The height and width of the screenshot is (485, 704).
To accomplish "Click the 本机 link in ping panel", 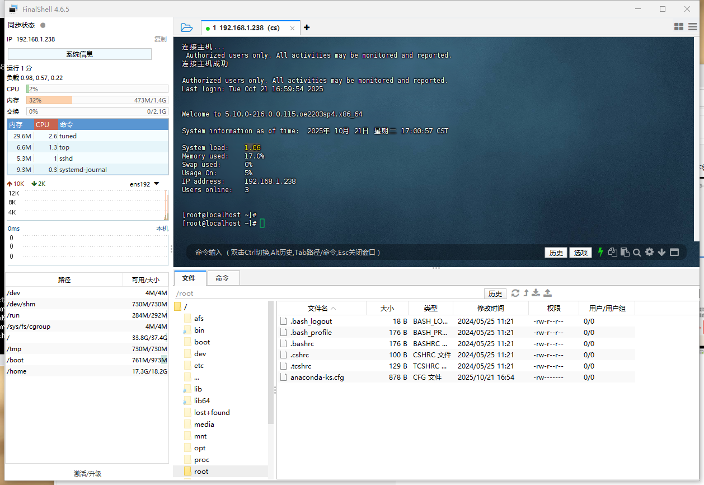I will (162, 228).
